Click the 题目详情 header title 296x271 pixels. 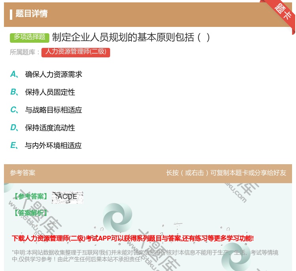pyautogui.click(x=32, y=14)
